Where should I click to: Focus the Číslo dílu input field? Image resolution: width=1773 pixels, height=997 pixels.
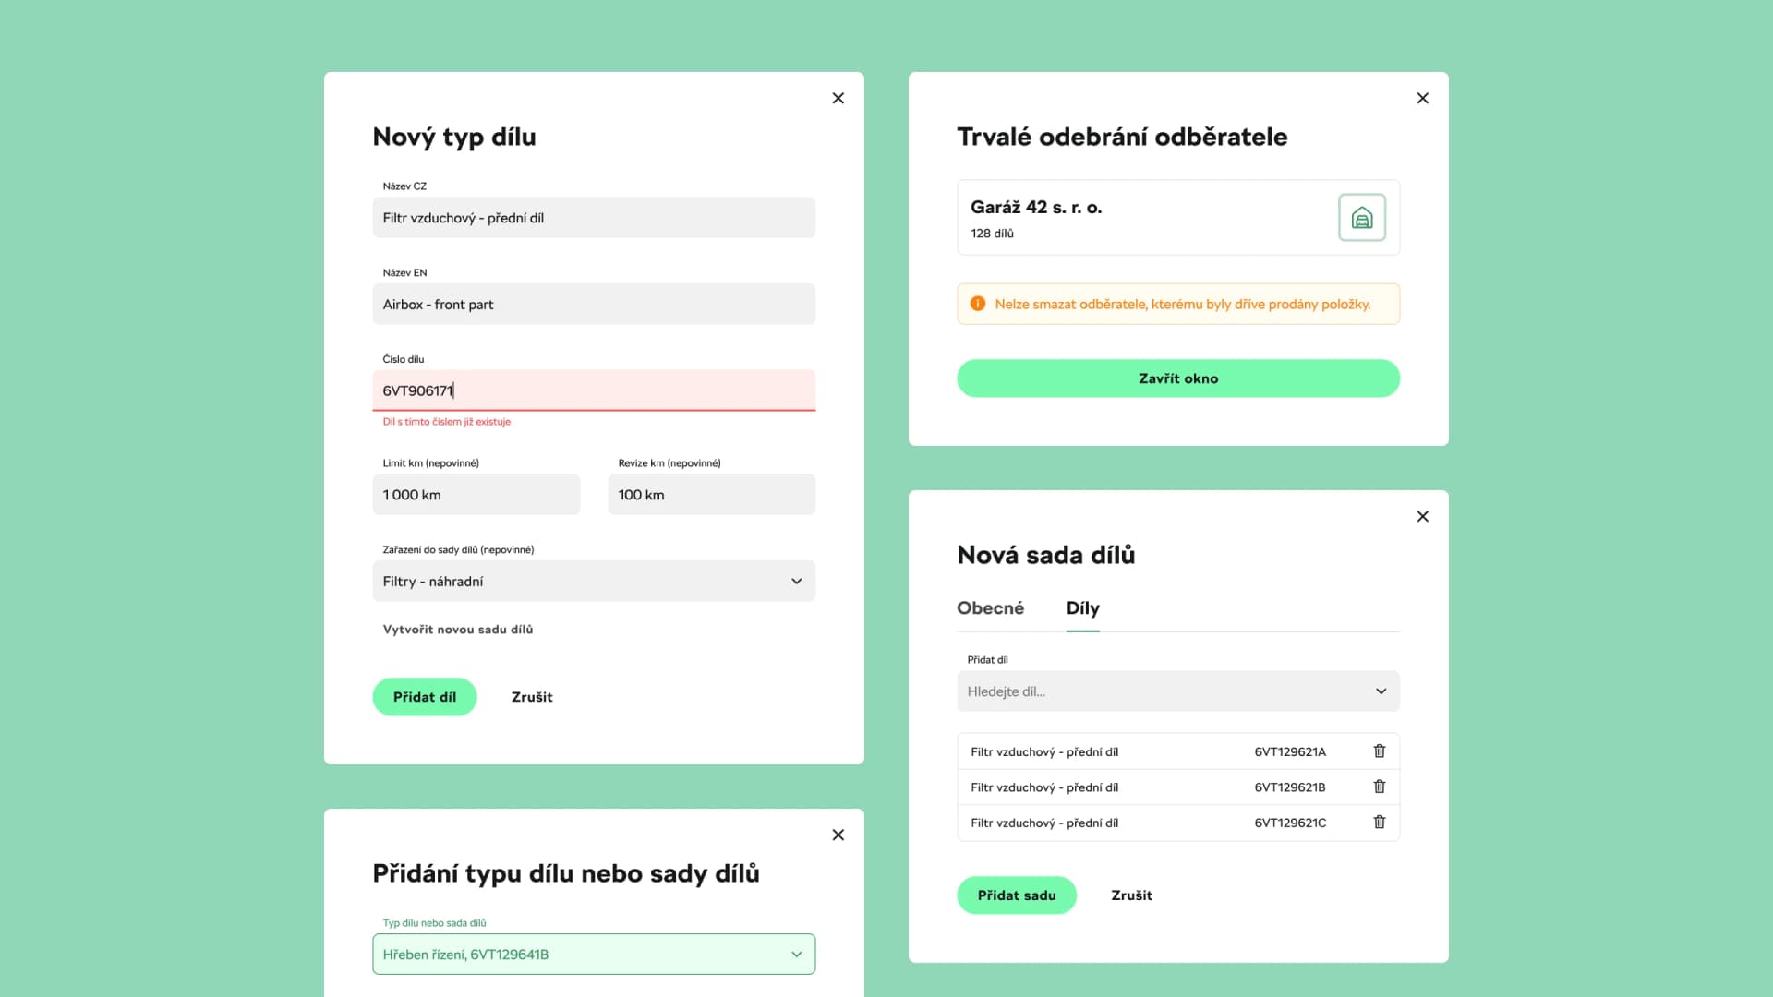tap(593, 390)
